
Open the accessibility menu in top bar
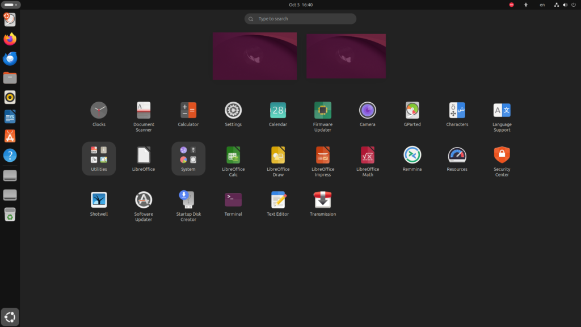526,5
